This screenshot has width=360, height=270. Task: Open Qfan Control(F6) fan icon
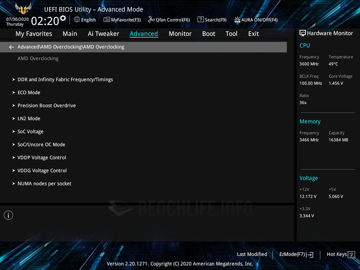[x=151, y=20]
